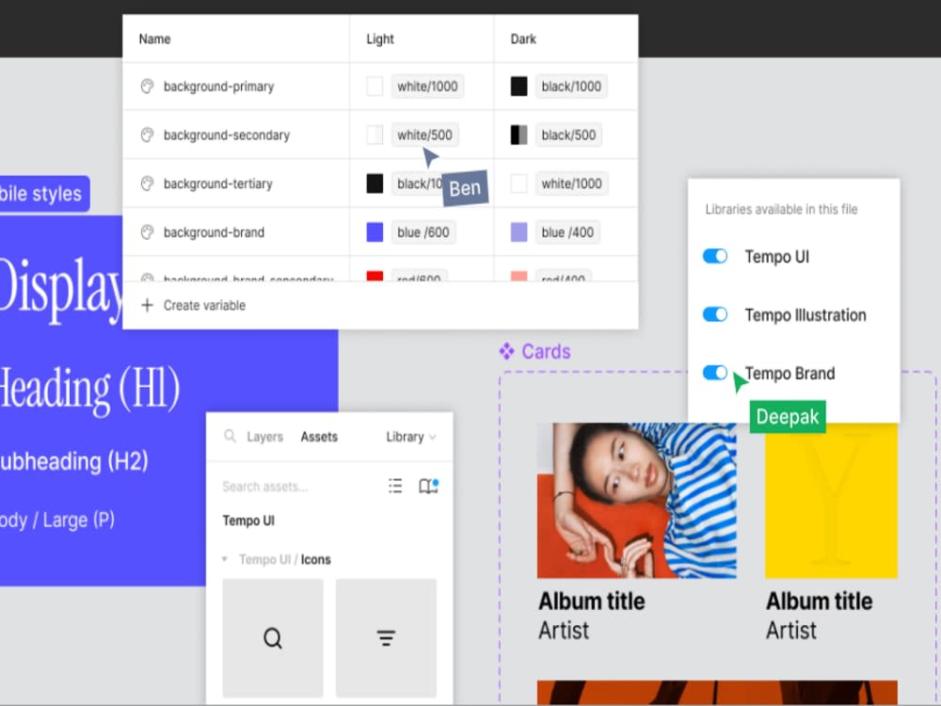The image size is (941, 706).
Task: Click the black/500 value chip
Action: (568, 135)
